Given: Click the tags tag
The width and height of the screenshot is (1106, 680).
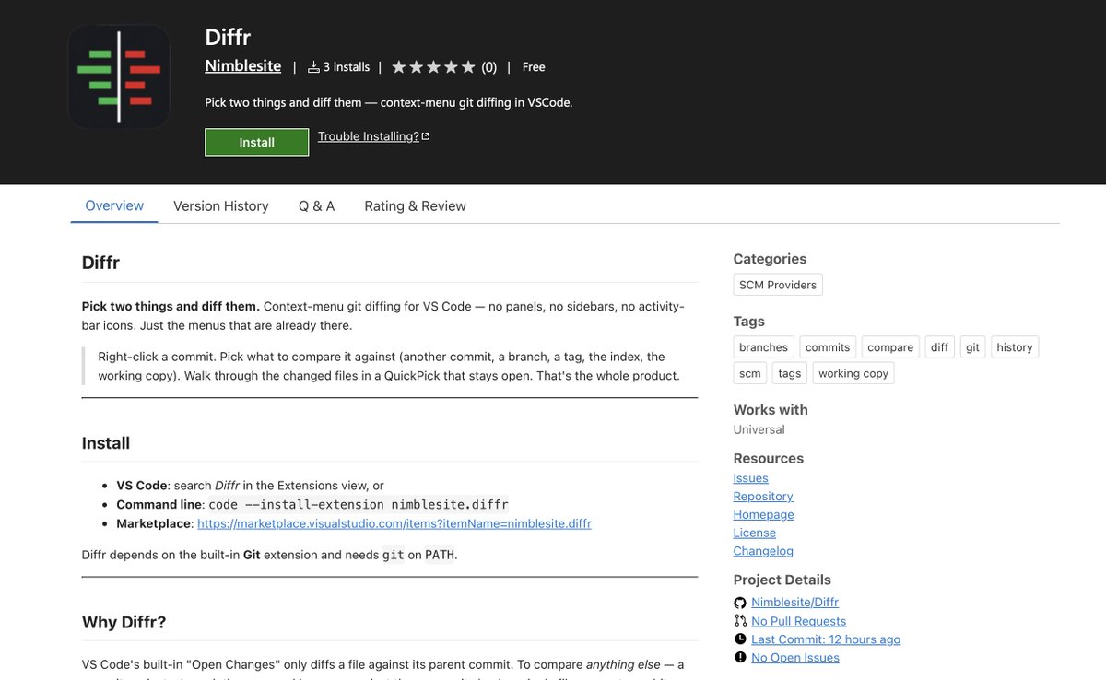Looking at the screenshot, I should pos(790,373).
